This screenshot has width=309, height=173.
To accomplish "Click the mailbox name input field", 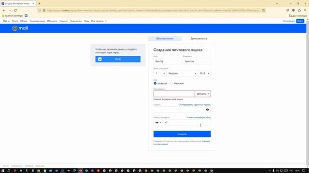I will (x=174, y=94).
